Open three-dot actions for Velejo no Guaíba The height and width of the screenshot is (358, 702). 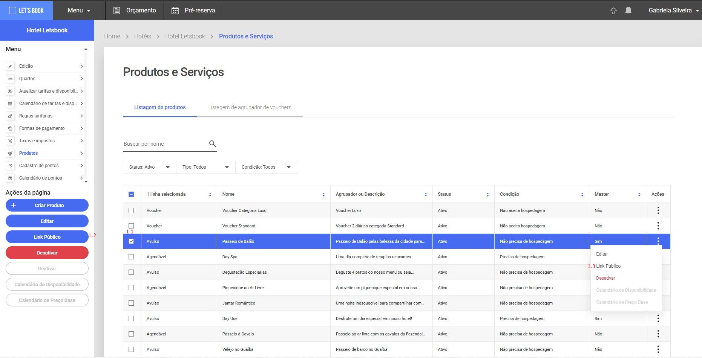click(658, 349)
